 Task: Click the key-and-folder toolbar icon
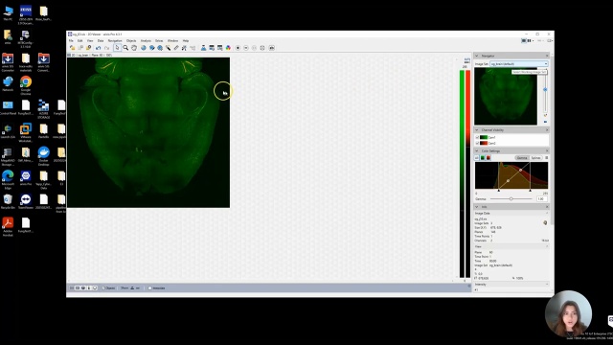click(89, 48)
